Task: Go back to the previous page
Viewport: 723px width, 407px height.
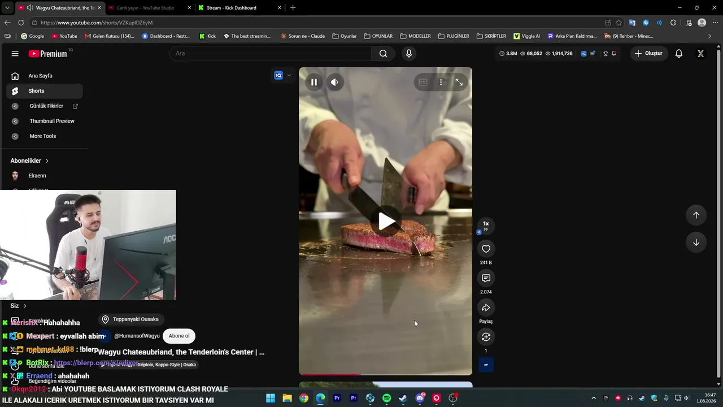Action: pyautogui.click(x=7, y=23)
